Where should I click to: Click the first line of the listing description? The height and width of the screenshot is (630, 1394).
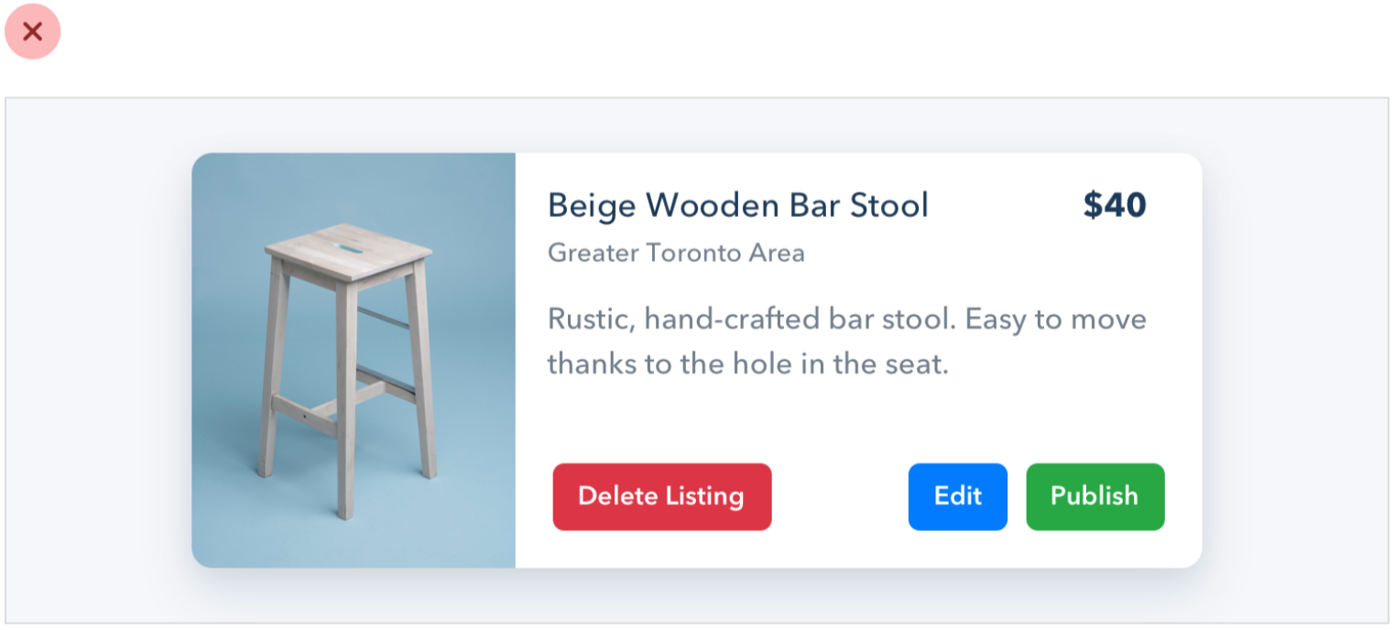[x=846, y=320]
